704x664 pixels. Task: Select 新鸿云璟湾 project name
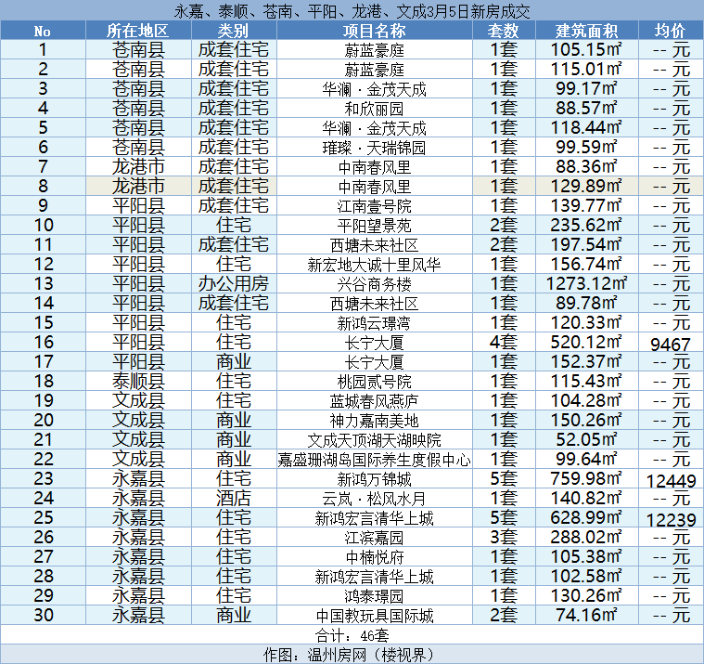pyautogui.click(x=375, y=323)
